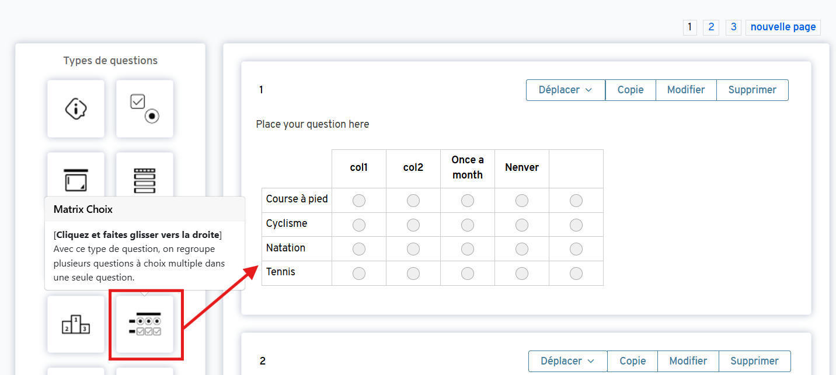This screenshot has width=836, height=375.
Task: Click the nouvelle page link
Action: click(x=783, y=27)
